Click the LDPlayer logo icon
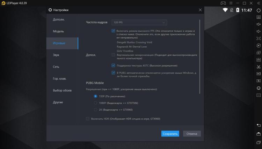This screenshot has width=262, height=149. tap(3, 3)
